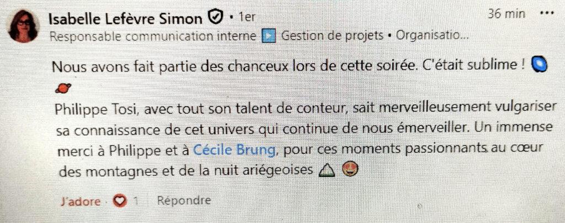Click the mountain emoji after "ariégeoises"
The width and height of the screenshot is (565, 223).
[327, 171]
